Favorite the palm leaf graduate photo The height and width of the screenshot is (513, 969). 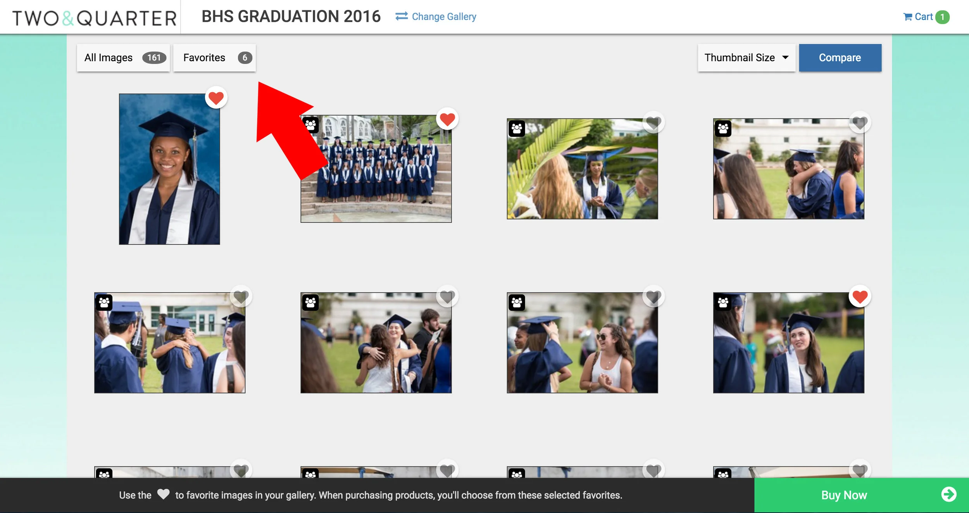pos(653,123)
